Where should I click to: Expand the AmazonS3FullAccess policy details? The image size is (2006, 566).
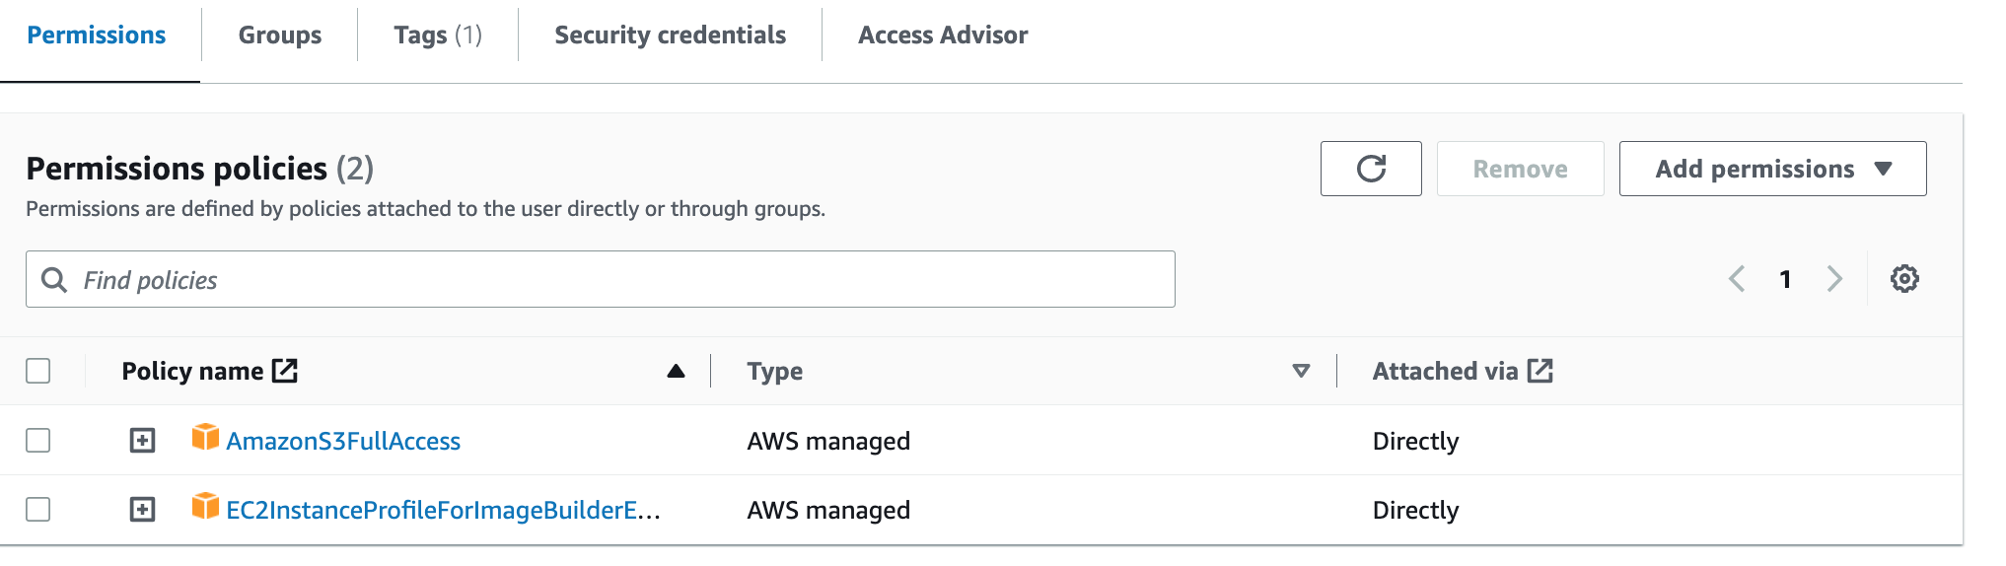(x=143, y=440)
